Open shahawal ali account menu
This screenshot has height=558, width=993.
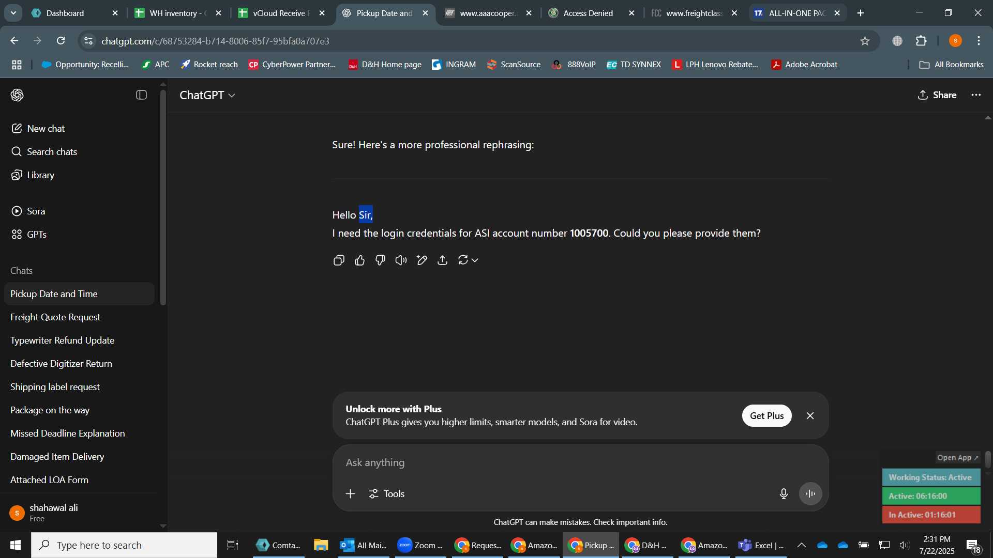pyautogui.click(x=79, y=513)
